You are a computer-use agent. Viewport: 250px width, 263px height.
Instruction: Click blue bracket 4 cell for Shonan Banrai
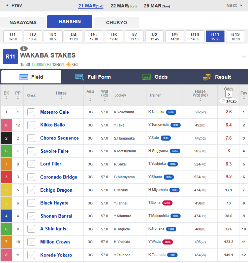[x=6, y=216]
